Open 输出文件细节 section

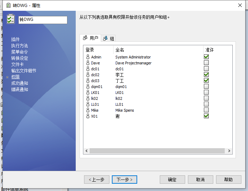(x=24, y=71)
